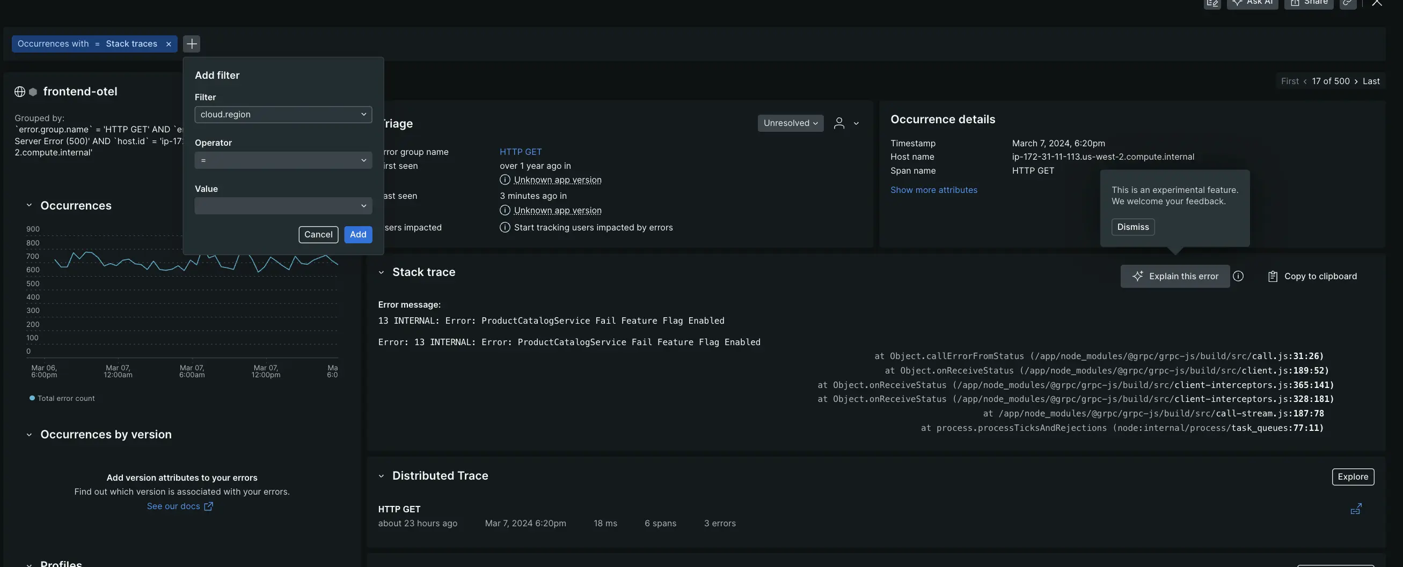
Task: Click the globe icon next to frontend-otel
Action: pyautogui.click(x=20, y=91)
